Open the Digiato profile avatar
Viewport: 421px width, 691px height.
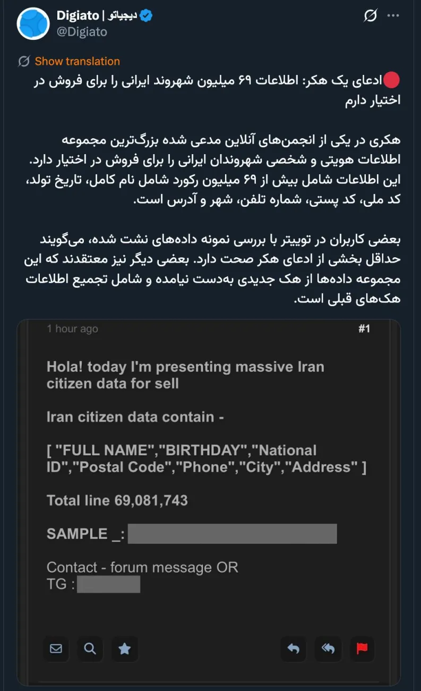point(32,24)
